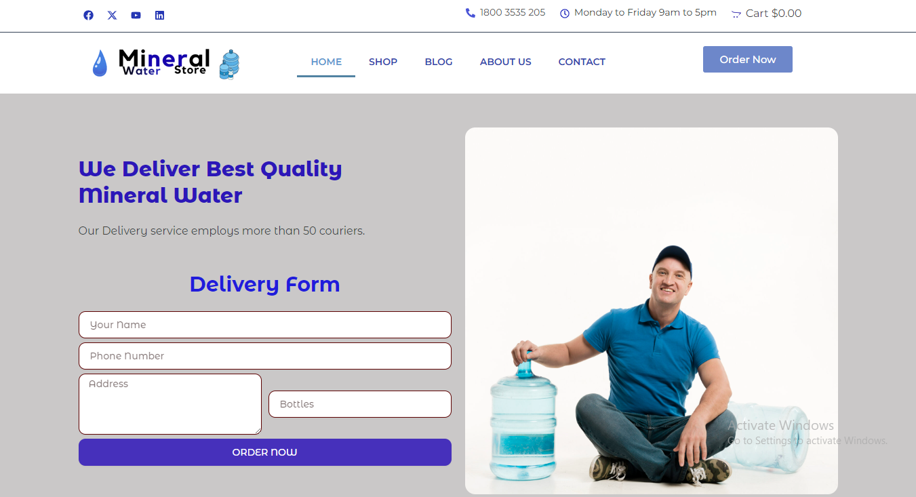Click the shopping cart icon

[x=736, y=14]
